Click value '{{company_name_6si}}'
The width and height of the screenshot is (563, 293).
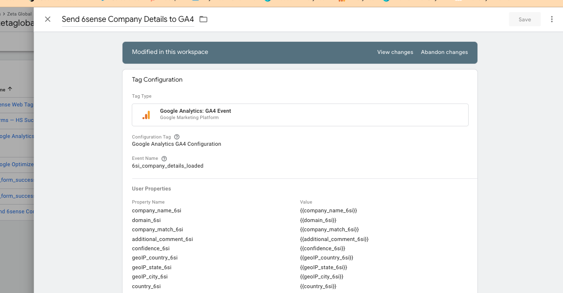329,211
